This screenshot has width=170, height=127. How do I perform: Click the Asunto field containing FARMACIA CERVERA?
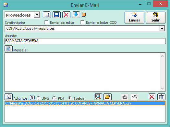pyautogui.click(x=85, y=41)
